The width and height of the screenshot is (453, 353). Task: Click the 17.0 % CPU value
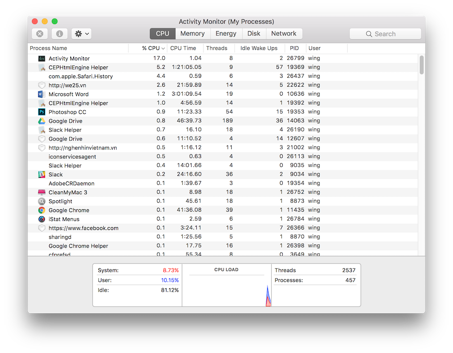[159, 58]
